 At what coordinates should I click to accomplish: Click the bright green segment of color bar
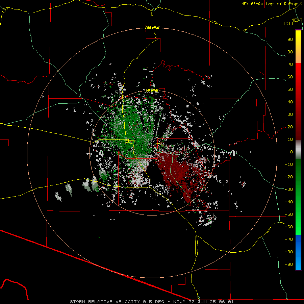point(298,197)
